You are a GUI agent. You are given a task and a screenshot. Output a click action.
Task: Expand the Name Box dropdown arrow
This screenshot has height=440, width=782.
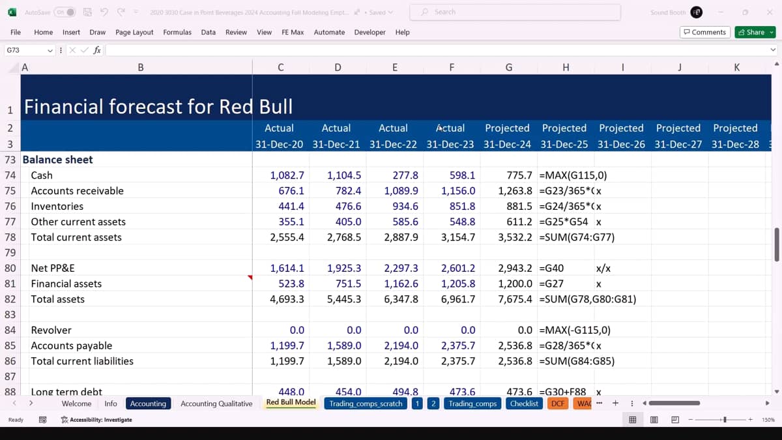coord(50,50)
